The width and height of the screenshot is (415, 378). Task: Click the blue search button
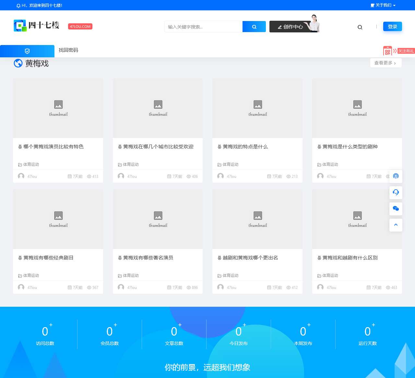click(254, 27)
